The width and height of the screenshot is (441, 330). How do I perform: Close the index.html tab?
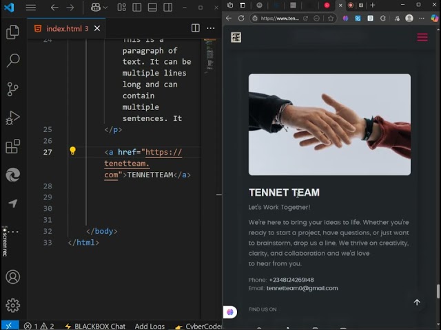click(x=97, y=28)
